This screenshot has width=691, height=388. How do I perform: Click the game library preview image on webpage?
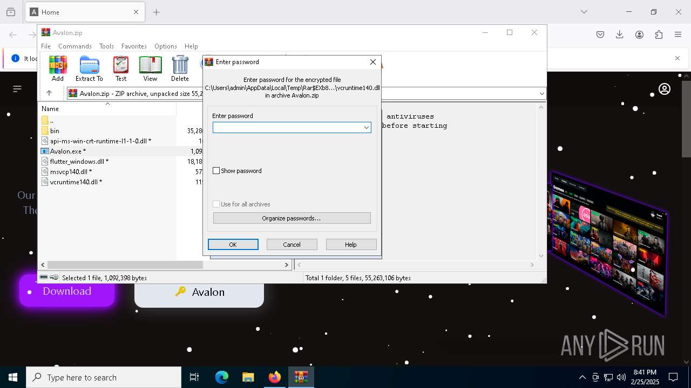(608, 243)
